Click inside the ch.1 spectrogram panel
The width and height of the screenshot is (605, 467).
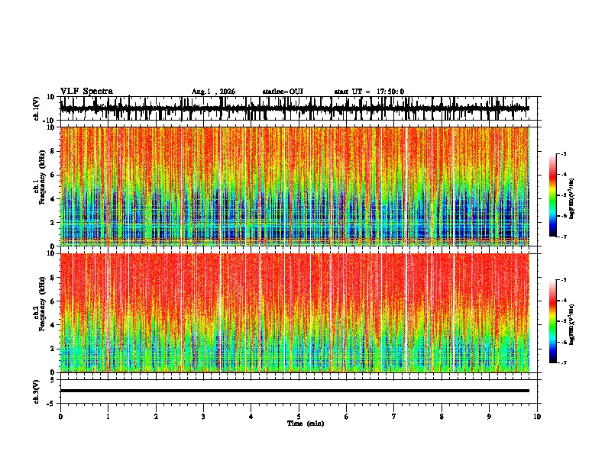(x=295, y=186)
